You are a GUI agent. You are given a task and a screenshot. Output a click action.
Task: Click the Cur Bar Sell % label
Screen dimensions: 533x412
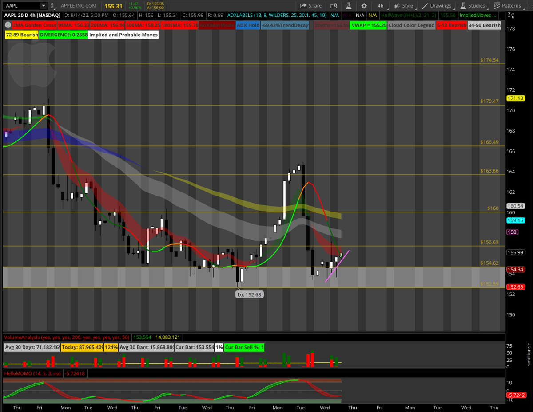[x=244, y=347]
